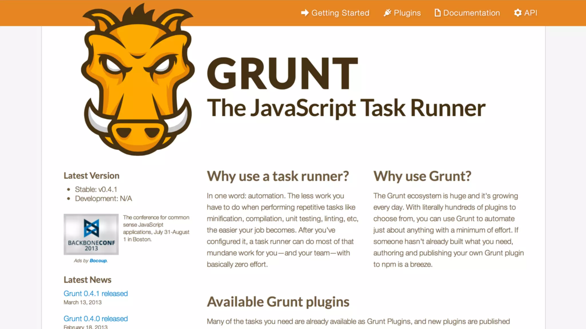Click the Stable: v0.4.1 version entry

[x=96, y=189]
